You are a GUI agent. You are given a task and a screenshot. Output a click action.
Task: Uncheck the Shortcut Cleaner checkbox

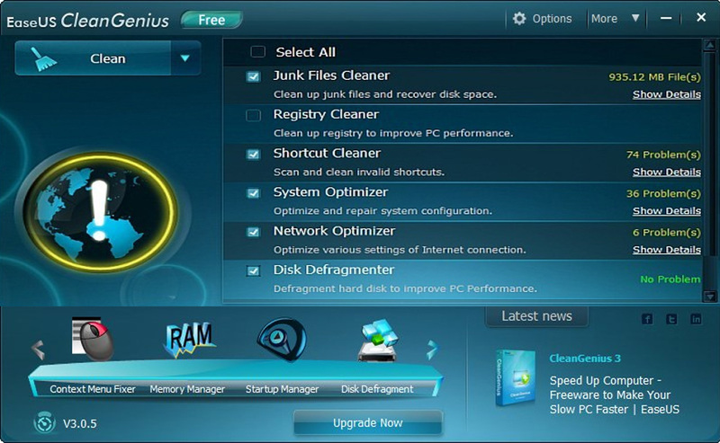(x=253, y=154)
